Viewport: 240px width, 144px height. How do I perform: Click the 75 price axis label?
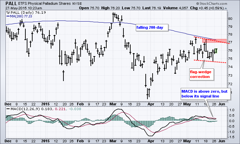coord(230,59)
